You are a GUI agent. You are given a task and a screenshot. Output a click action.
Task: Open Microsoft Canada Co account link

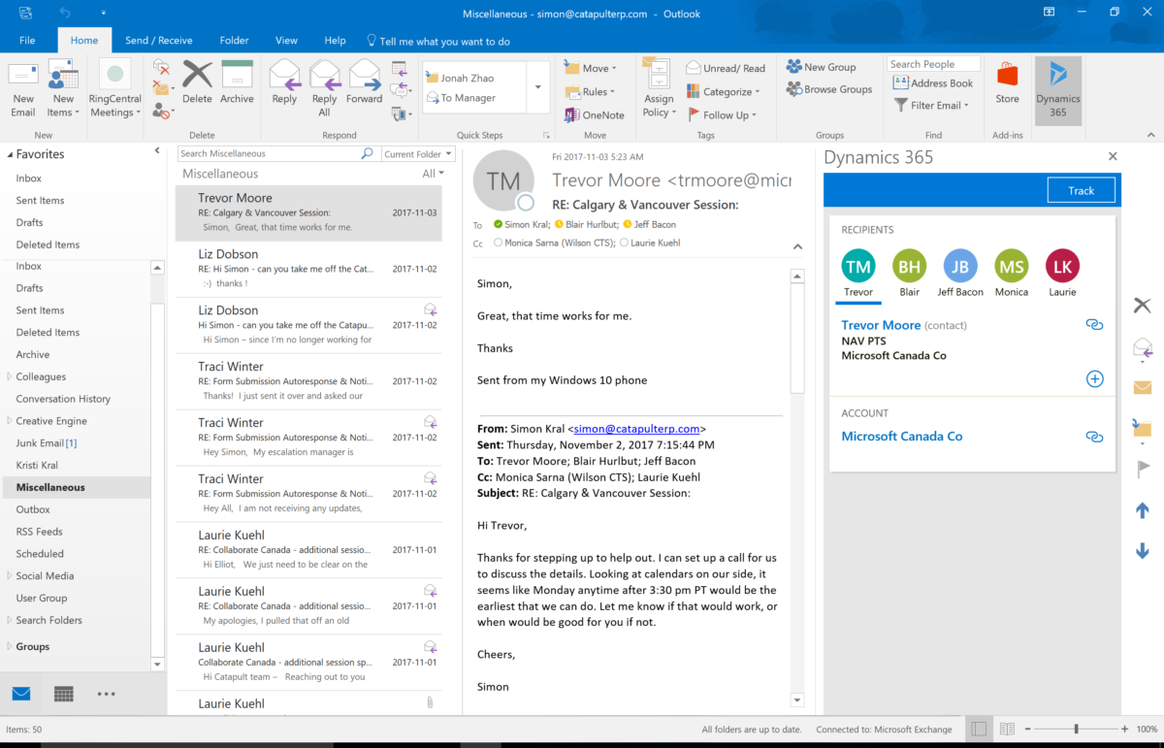click(x=902, y=437)
